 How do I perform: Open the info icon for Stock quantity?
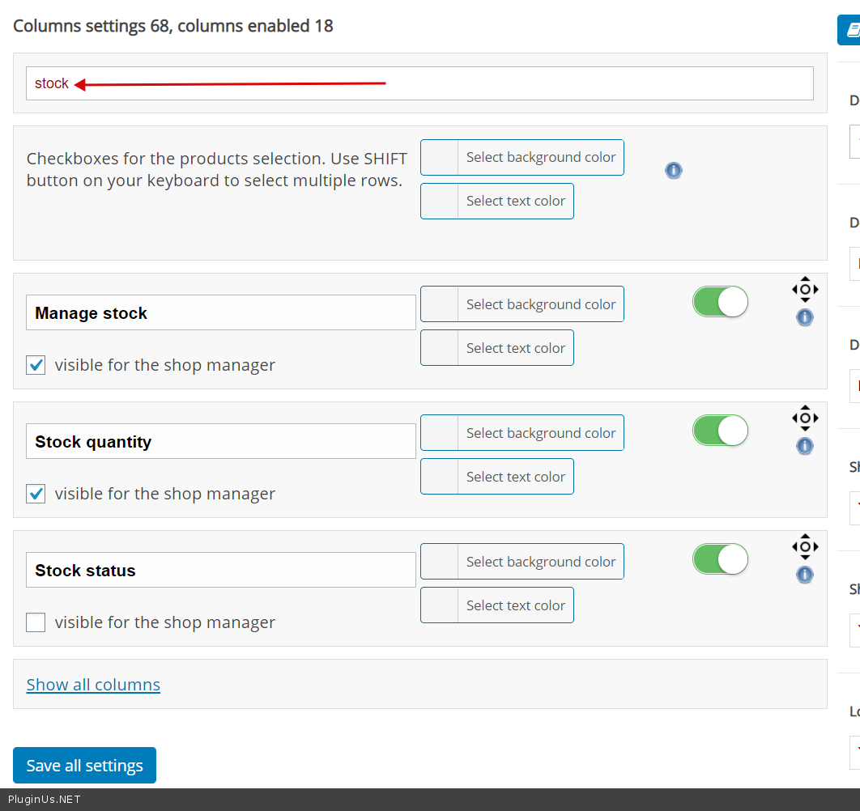tap(805, 446)
